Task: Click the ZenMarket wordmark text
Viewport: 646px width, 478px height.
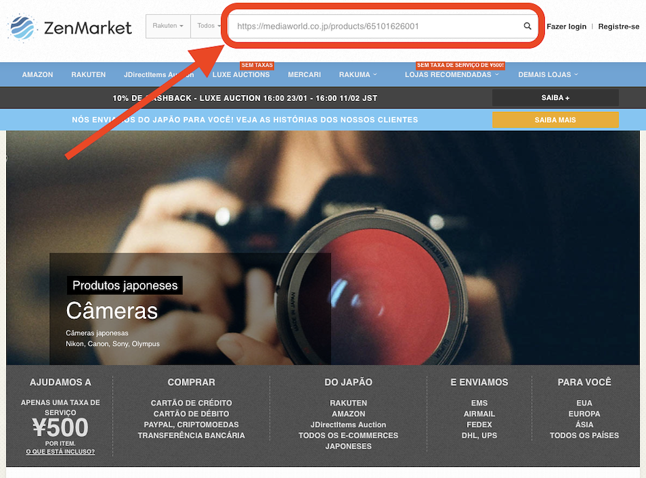Action: pos(88,28)
